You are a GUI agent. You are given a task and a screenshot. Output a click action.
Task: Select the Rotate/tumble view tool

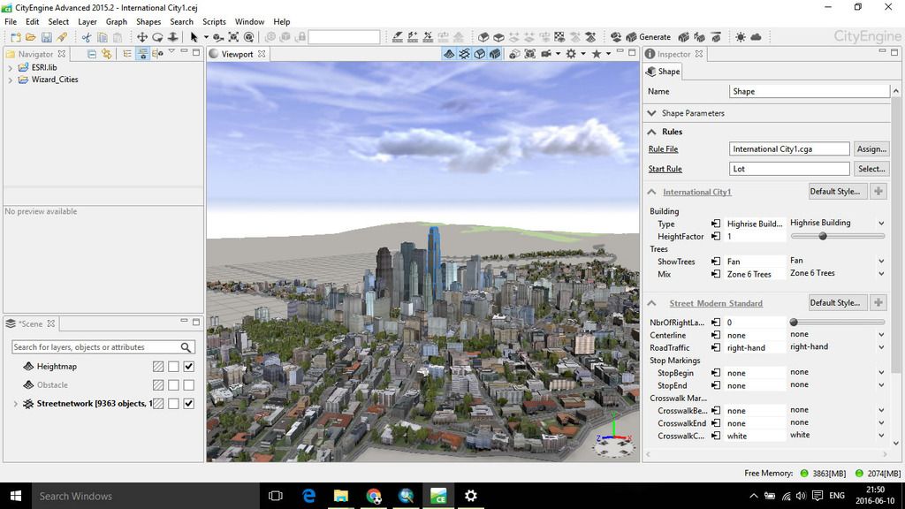[157, 37]
